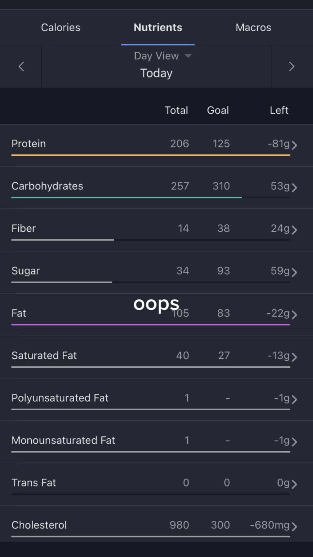Open Saturated Fat details chevron

[x=294, y=357]
